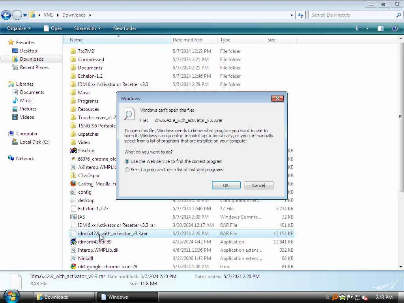
Task: Click the 2:43 PM taskbar clock
Action: point(384,297)
